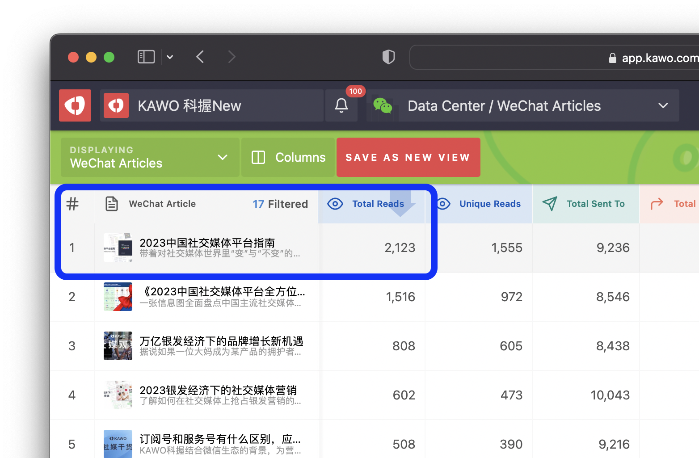Click Save As New View button
Viewport: 699px width, 458px height.
(x=408, y=157)
